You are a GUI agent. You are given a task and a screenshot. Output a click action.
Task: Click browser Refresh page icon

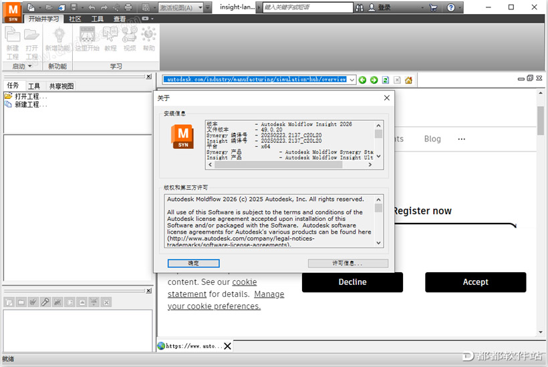[x=386, y=80]
